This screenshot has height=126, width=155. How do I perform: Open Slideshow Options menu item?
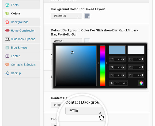(23, 39)
